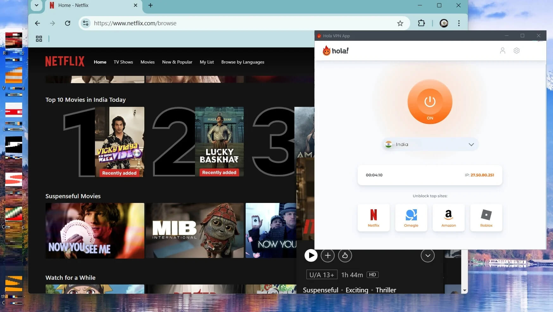This screenshot has height=312, width=553.
Task: Open the Chrome tab search dropdown
Action: tap(36, 5)
